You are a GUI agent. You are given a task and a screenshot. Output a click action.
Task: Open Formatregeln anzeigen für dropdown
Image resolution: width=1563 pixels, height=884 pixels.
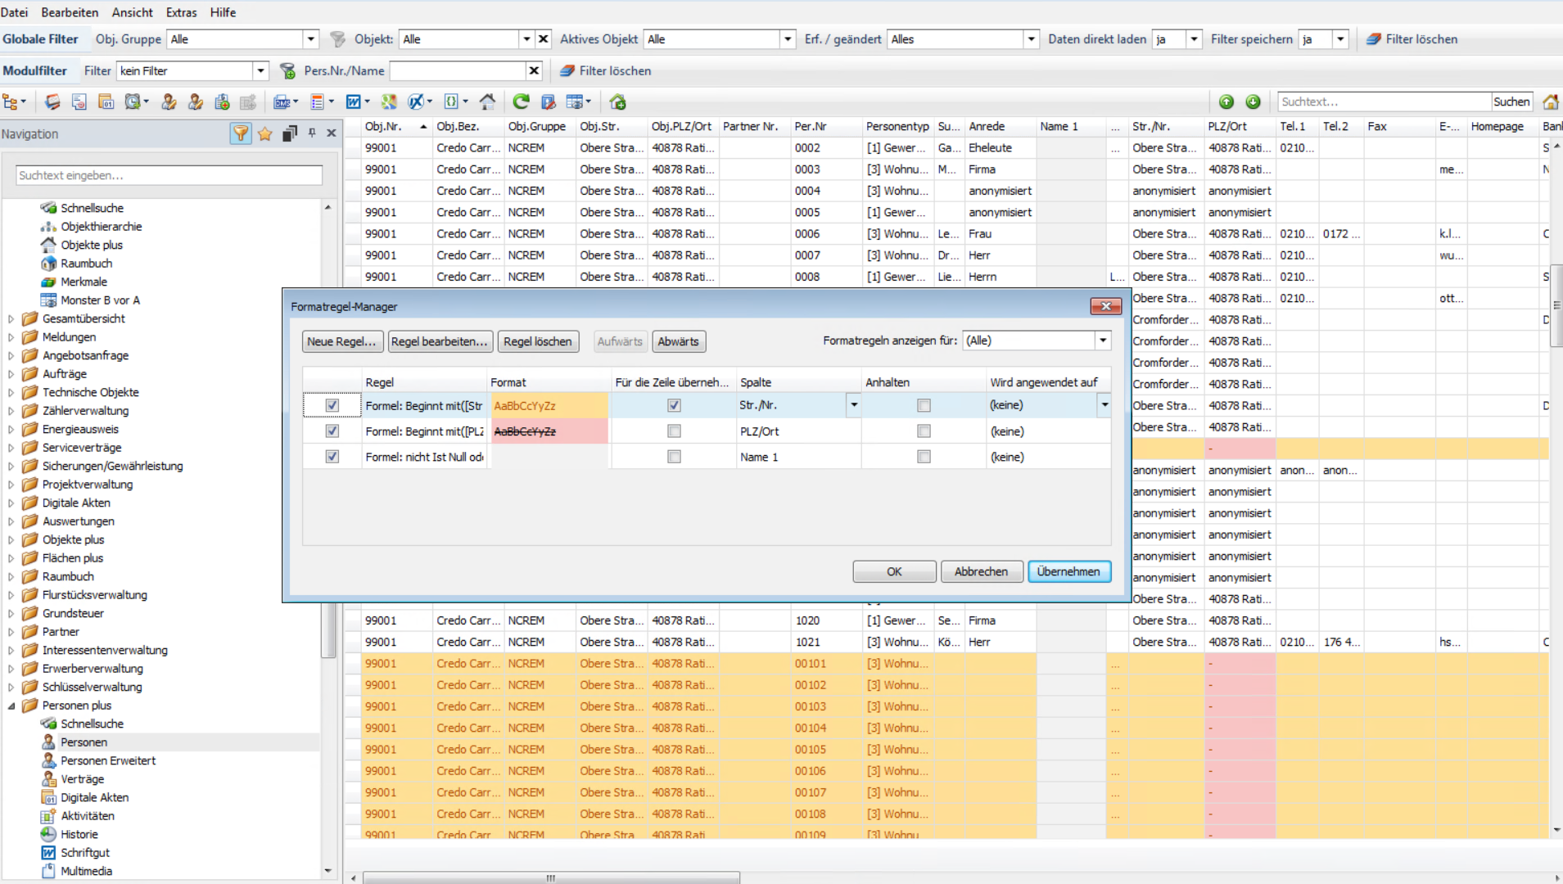tap(1103, 341)
